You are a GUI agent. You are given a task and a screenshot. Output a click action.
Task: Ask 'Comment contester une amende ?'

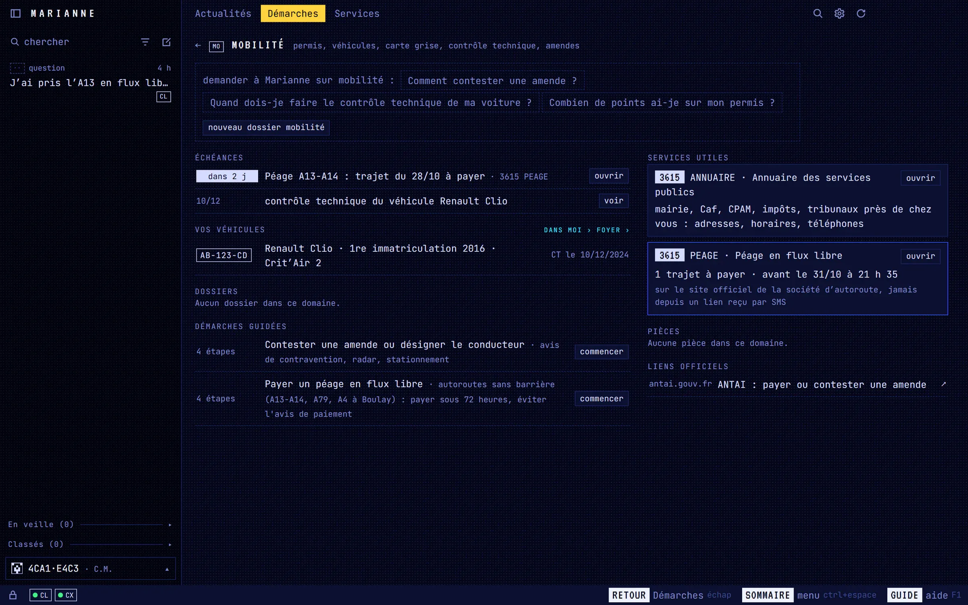click(x=492, y=81)
